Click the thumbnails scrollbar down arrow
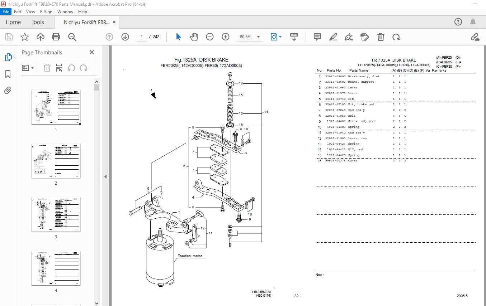 point(96,303)
